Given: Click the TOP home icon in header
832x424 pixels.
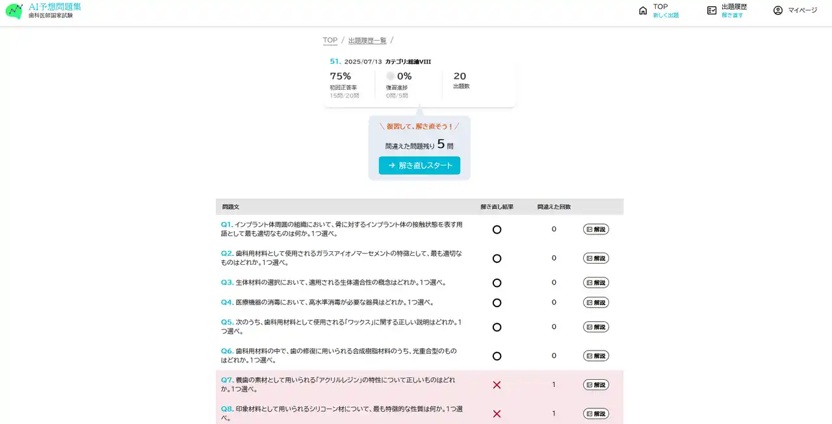Looking at the screenshot, I should (x=643, y=10).
